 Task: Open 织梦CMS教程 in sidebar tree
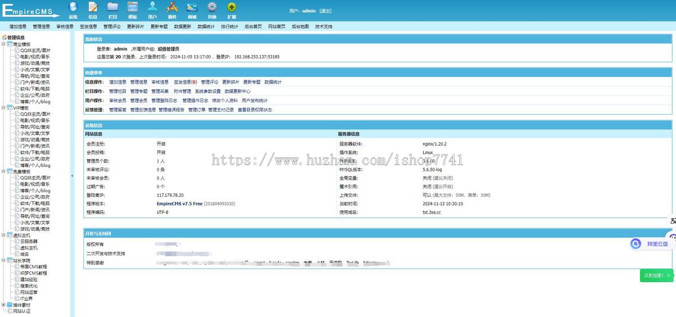[x=33, y=273]
